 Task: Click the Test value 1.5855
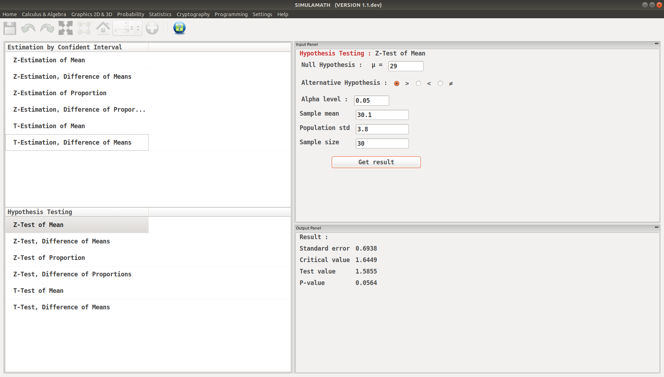(x=366, y=271)
